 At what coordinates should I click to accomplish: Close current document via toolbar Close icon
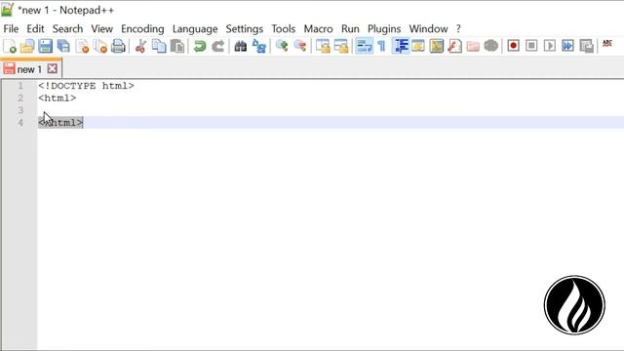pyautogui.click(x=82, y=46)
